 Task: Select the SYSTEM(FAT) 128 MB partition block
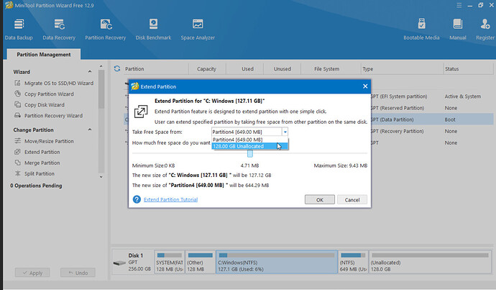pyautogui.click(x=170, y=261)
